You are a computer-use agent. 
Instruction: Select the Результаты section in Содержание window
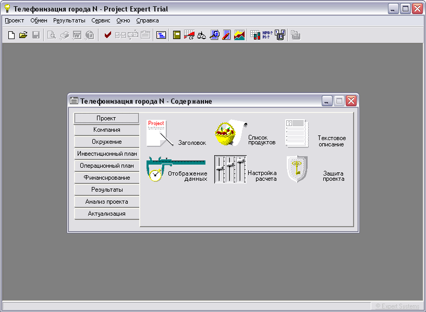click(106, 190)
